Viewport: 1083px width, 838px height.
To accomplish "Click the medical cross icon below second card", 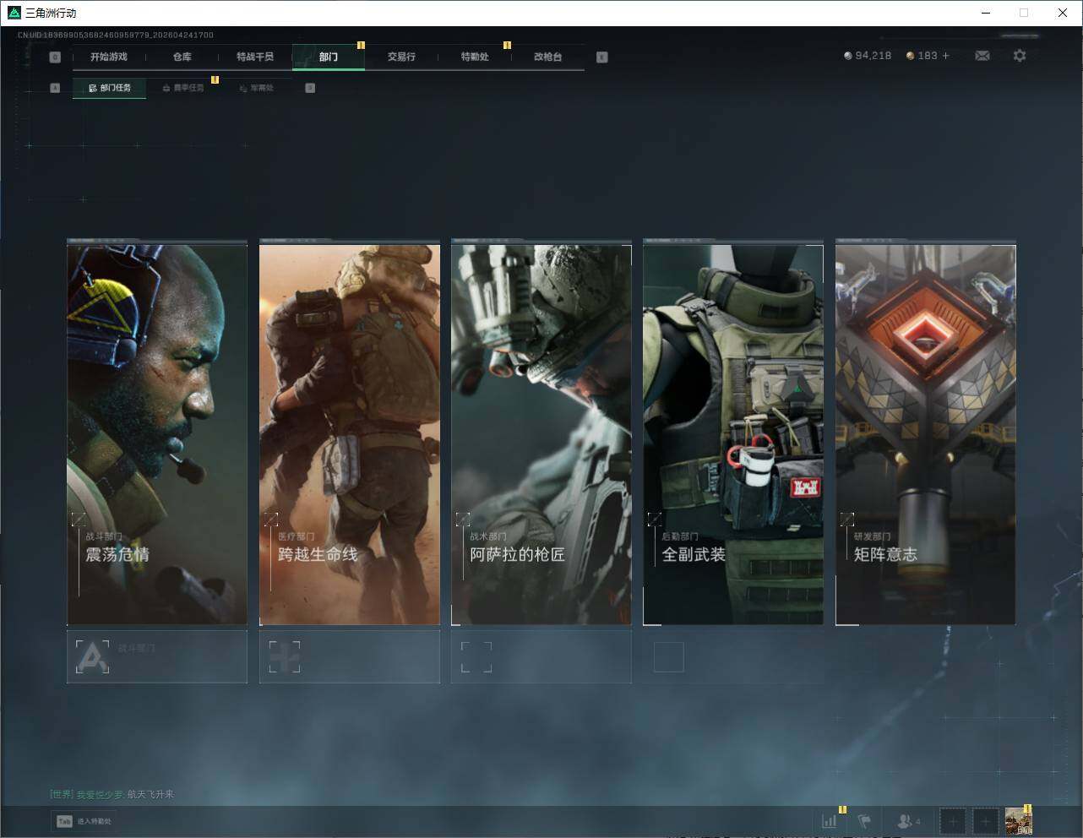I will pyautogui.click(x=285, y=656).
